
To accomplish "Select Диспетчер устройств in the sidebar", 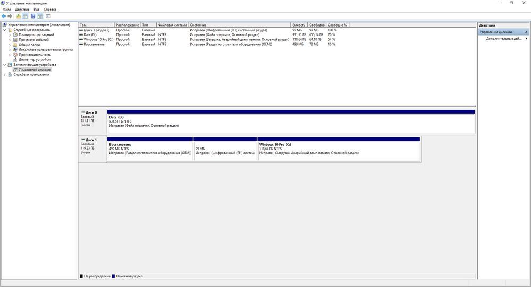I will pyautogui.click(x=35, y=59).
